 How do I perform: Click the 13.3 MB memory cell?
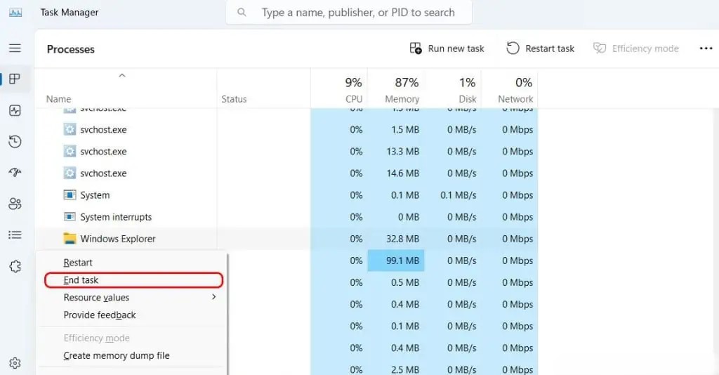(396, 151)
